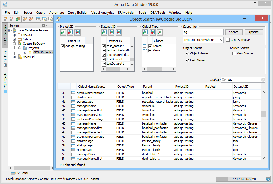This screenshot has height=184, width=273.
Task: Open the Query menu
Action: pyautogui.click(x=41, y=13)
